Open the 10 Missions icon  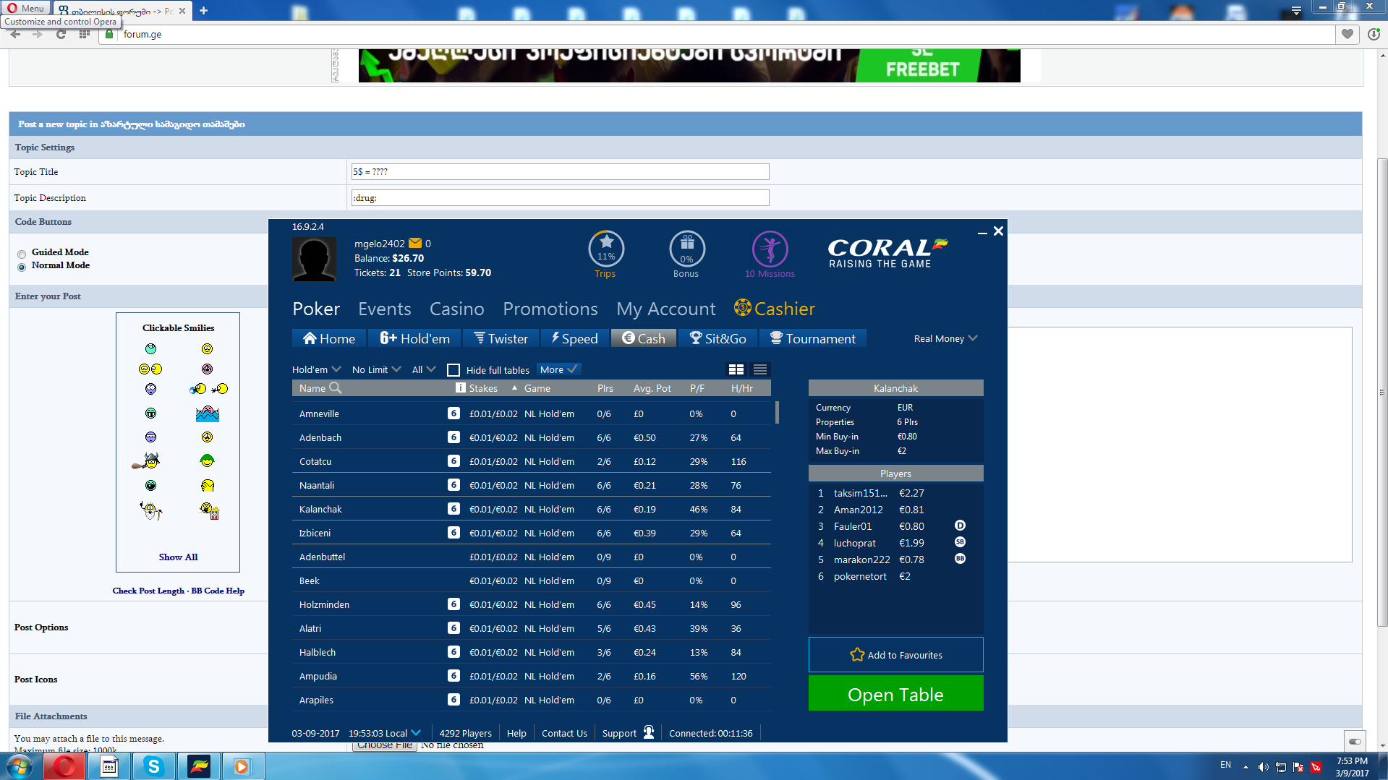pos(770,249)
